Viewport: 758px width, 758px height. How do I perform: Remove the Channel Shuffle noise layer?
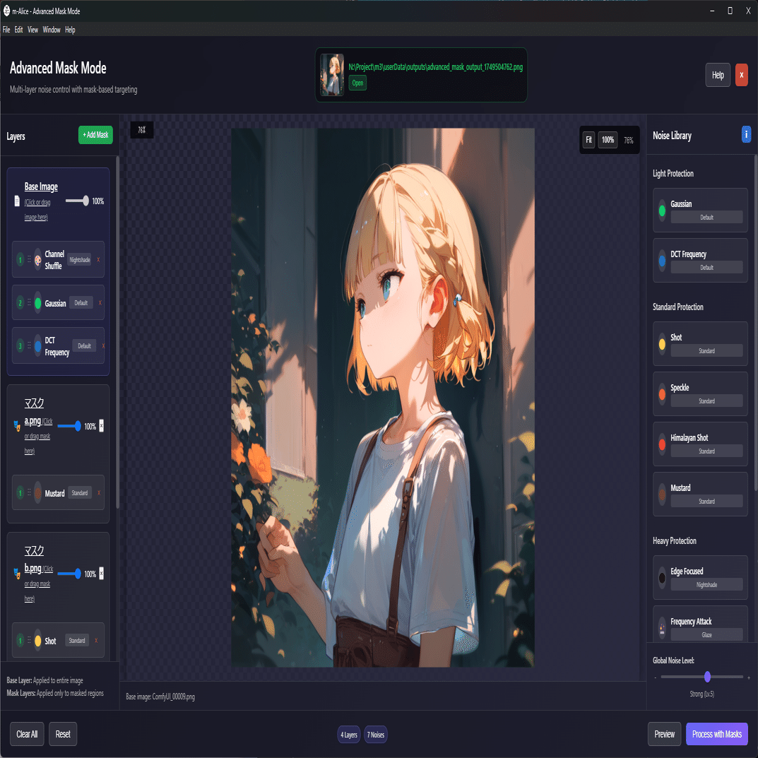[x=99, y=259]
